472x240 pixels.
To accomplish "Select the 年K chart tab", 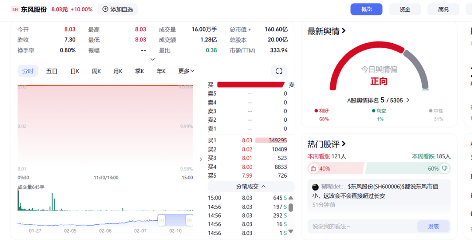I will pyautogui.click(x=161, y=71).
